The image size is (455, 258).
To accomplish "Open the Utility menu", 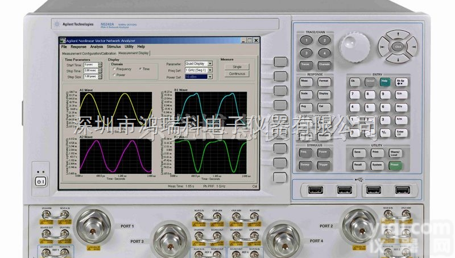I will [129, 47].
